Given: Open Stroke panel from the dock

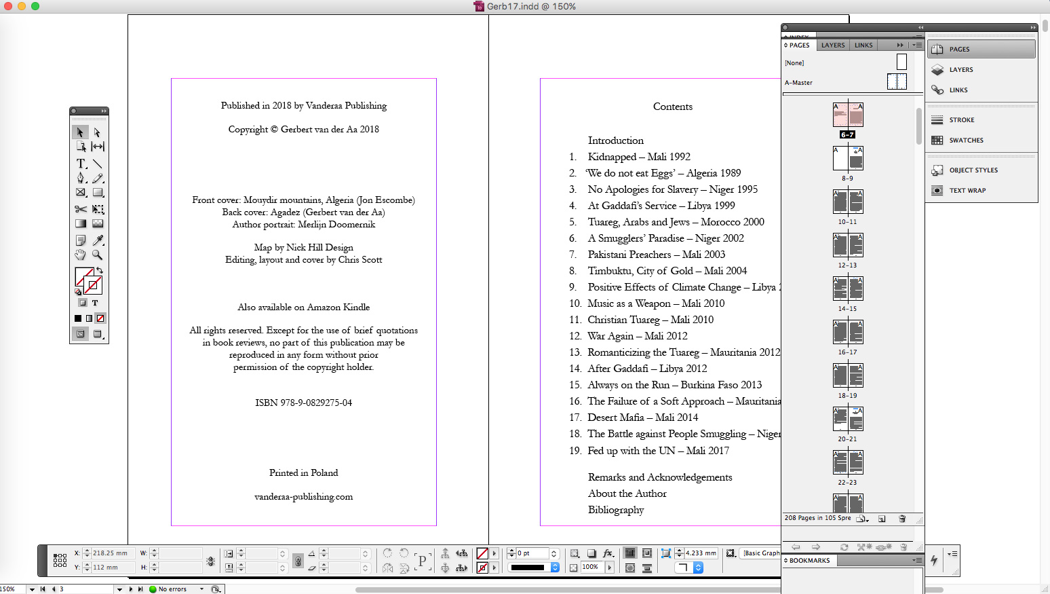Looking at the screenshot, I should (x=961, y=120).
